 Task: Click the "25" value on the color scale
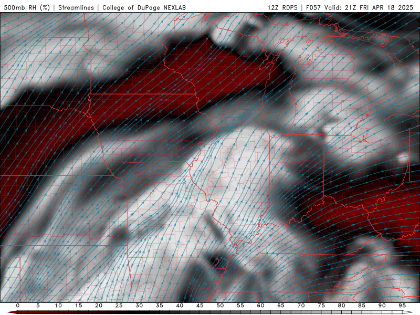point(119,306)
